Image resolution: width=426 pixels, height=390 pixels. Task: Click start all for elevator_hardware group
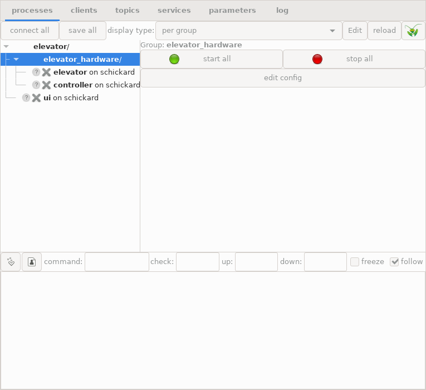(x=212, y=59)
